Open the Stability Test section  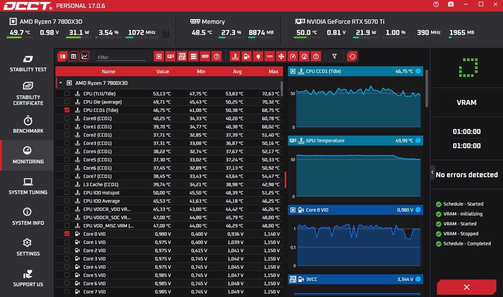(28, 63)
